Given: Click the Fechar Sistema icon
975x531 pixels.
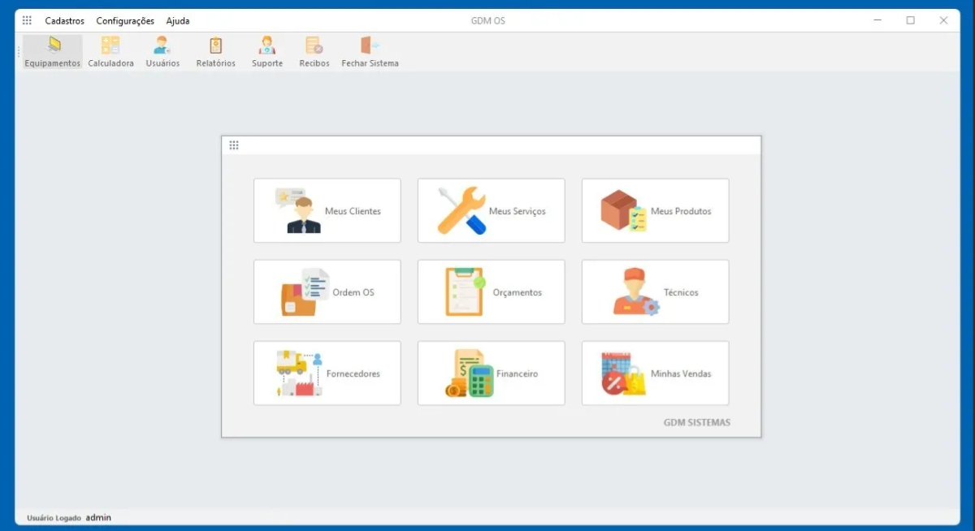Looking at the screenshot, I should pos(370,51).
